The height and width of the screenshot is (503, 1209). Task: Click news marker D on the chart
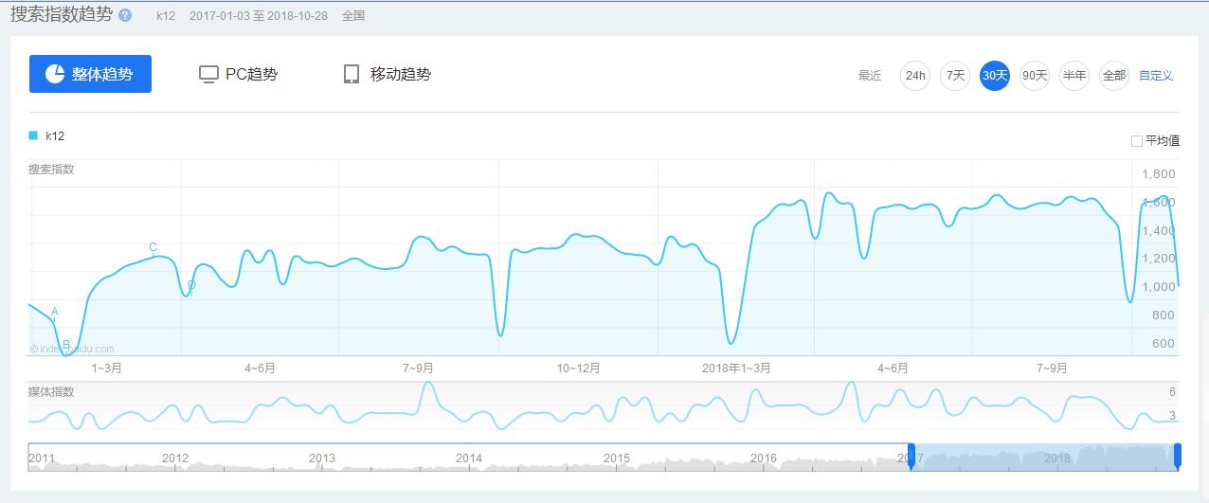191,285
